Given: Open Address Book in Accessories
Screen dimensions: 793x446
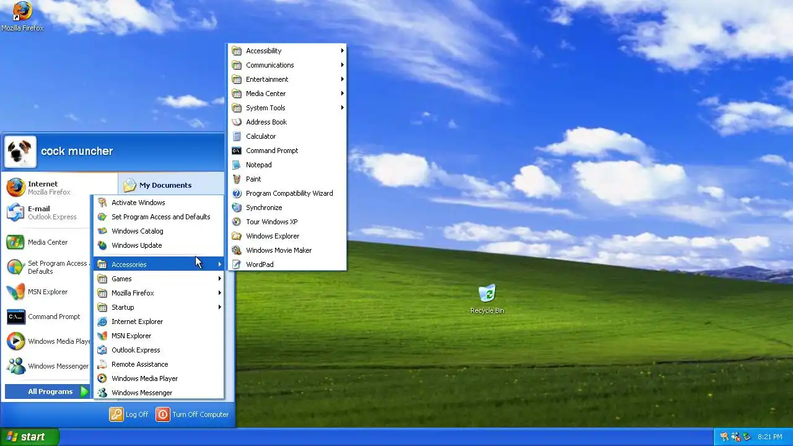Looking at the screenshot, I should (x=287, y=122).
